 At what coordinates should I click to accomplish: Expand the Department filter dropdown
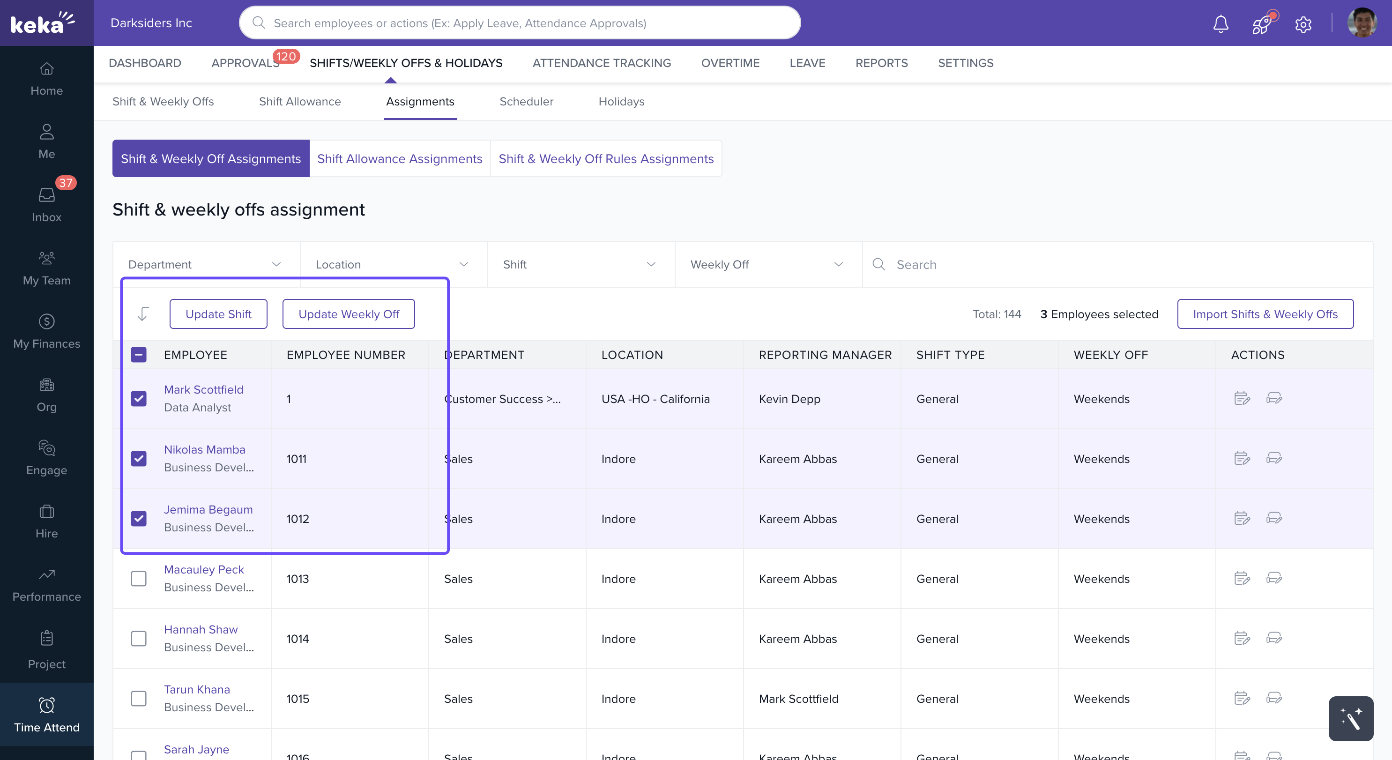coord(205,264)
